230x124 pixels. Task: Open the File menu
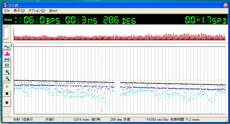point(7,11)
